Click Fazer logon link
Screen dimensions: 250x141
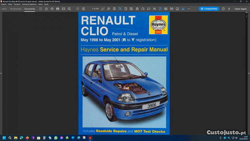pos(240,9)
